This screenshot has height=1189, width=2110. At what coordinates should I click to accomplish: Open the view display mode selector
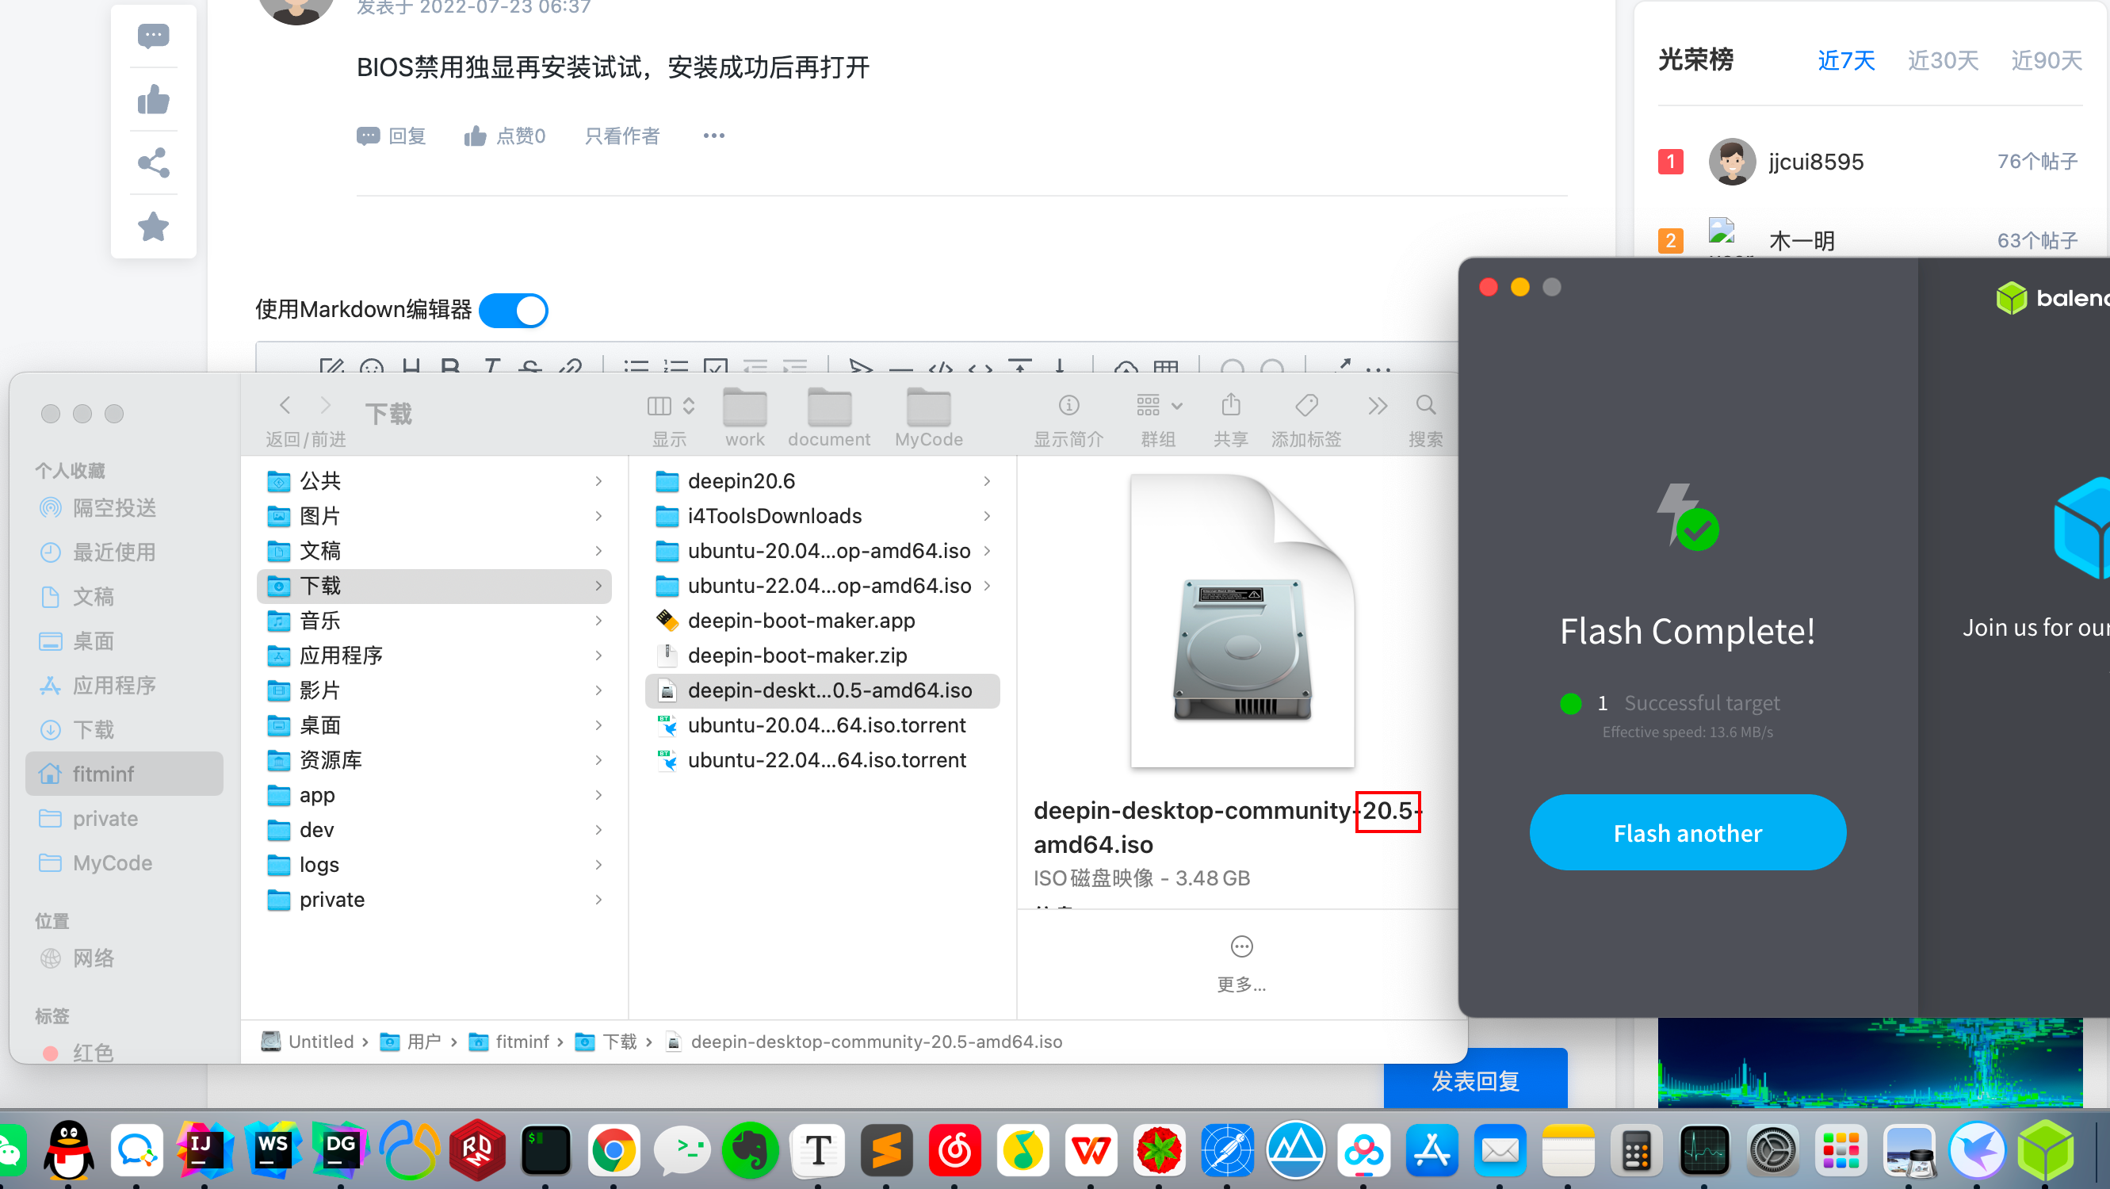670,405
